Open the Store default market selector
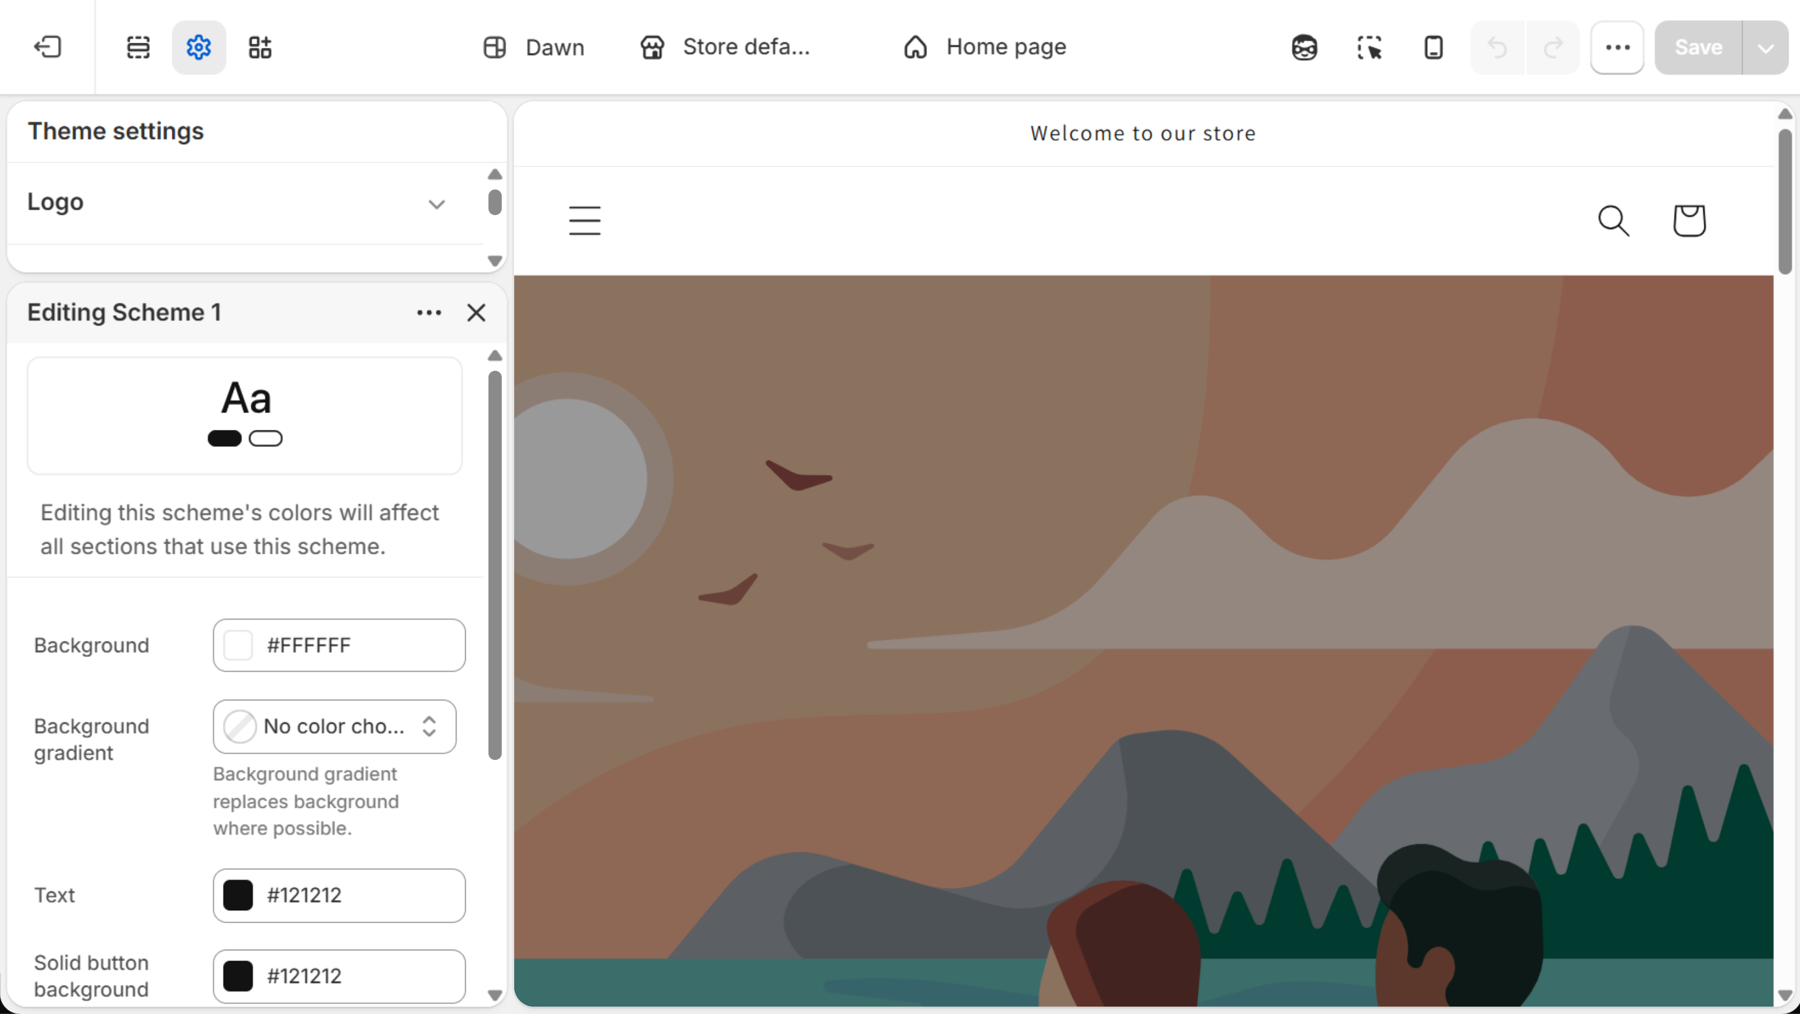 click(x=725, y=47)
